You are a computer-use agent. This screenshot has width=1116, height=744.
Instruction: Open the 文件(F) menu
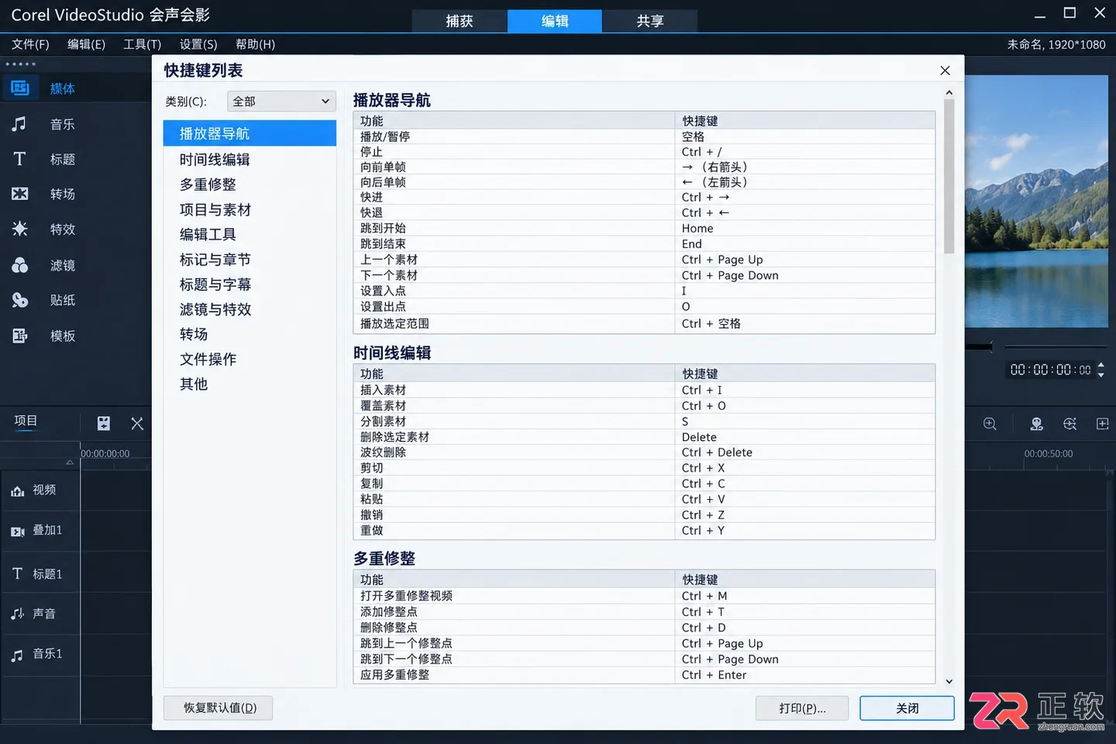click(30, 44)
